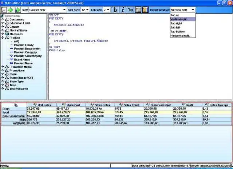Select the Drink row header

[x=14, y=109]
